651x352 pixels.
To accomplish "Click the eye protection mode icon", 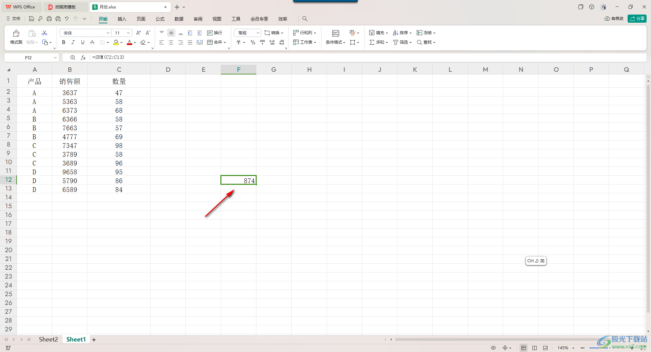I will (493, 348).
